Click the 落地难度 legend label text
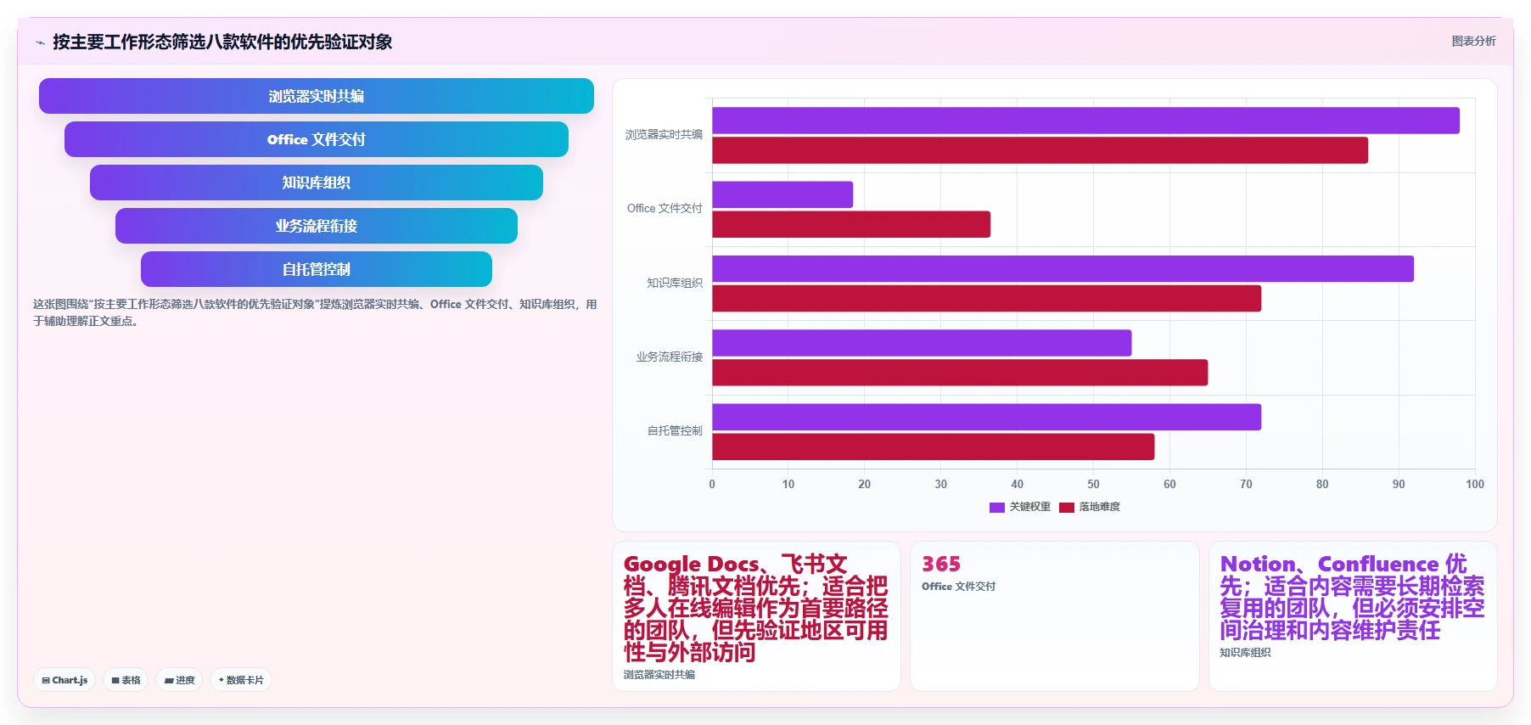Image resolution: width=1531 pixels, height=725 pixels. (x=1099, y=507)
